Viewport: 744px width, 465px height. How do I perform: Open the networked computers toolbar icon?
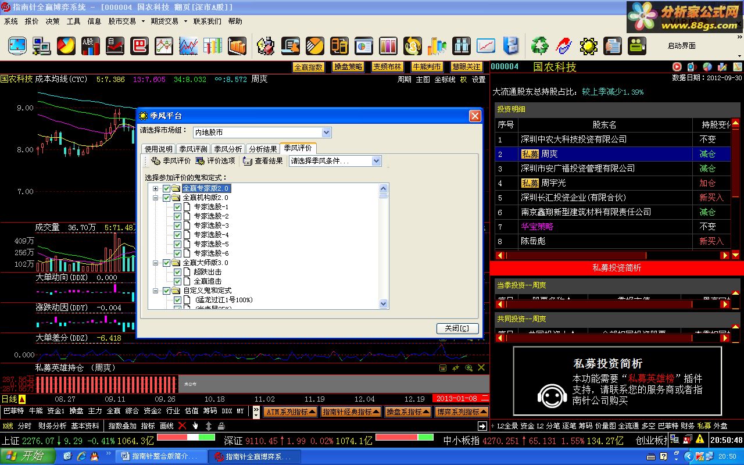41,45
